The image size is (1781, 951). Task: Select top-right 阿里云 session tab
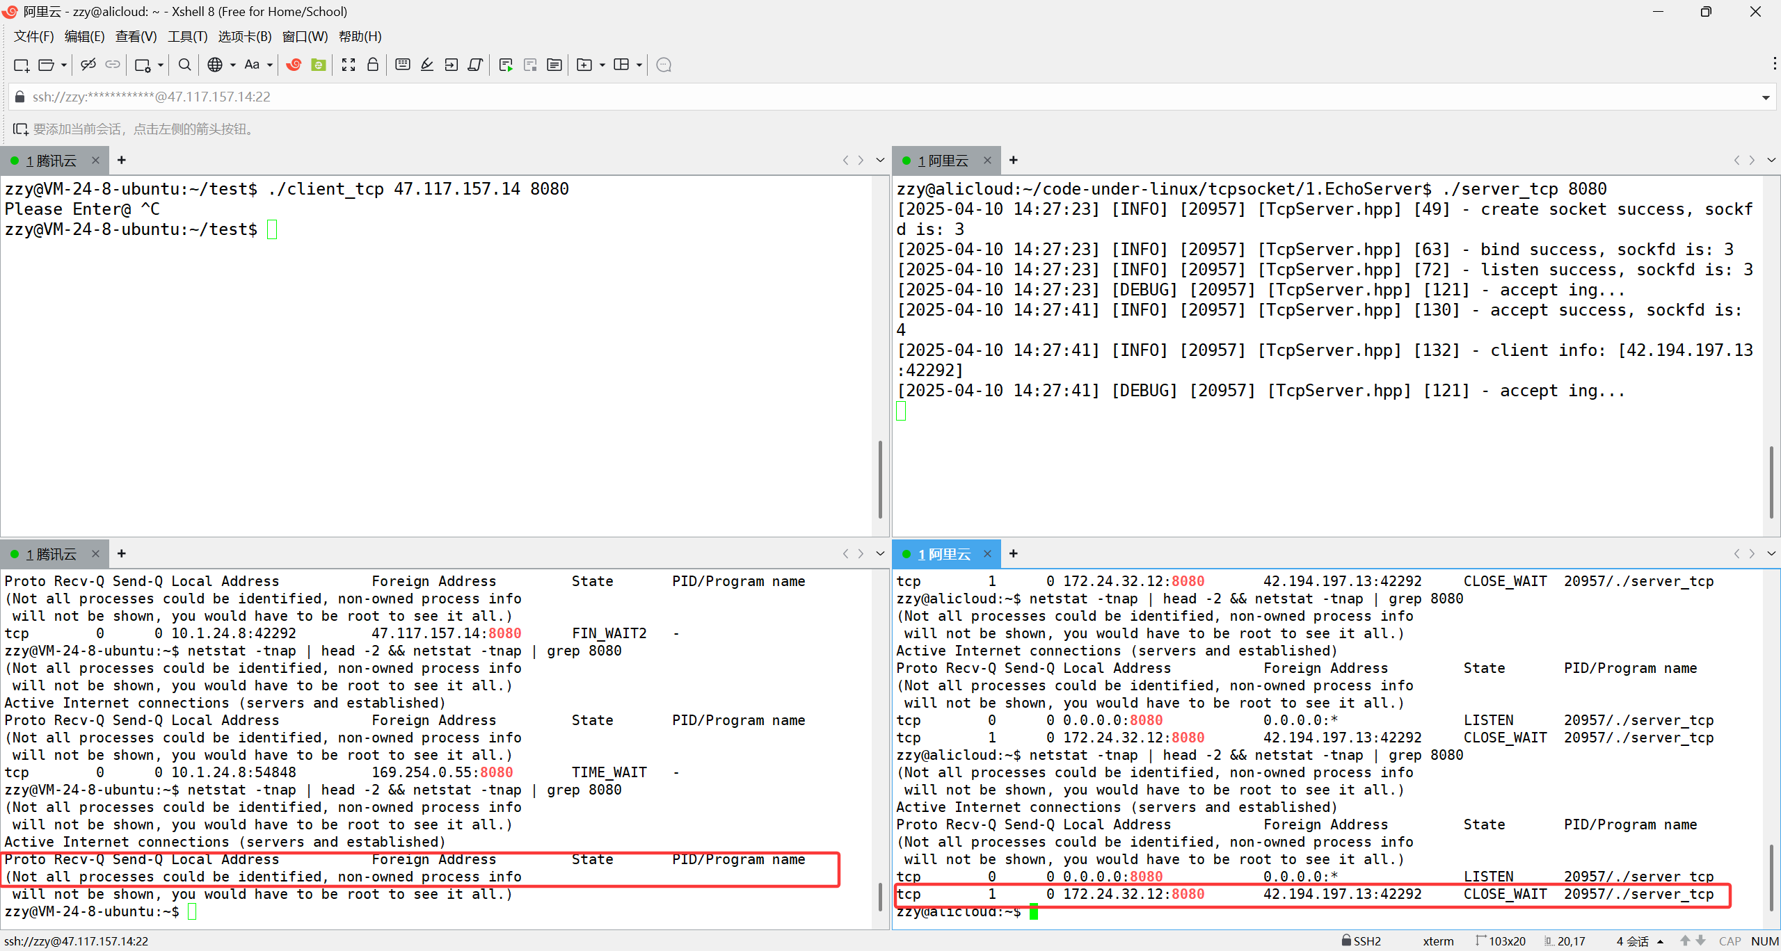tap(943, 161)
